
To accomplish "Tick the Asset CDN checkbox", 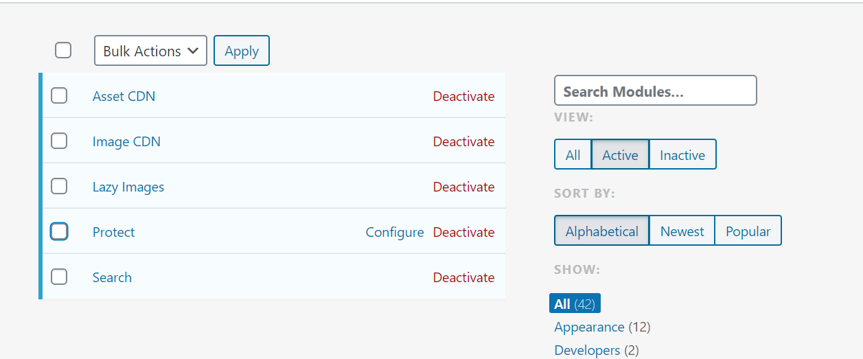I will point(59,95).
